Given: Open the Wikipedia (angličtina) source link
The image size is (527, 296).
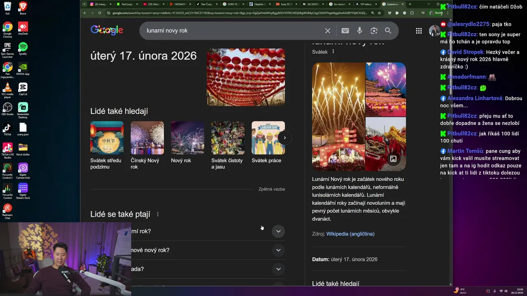Looking at the screenshot, I should coord(350,234).
